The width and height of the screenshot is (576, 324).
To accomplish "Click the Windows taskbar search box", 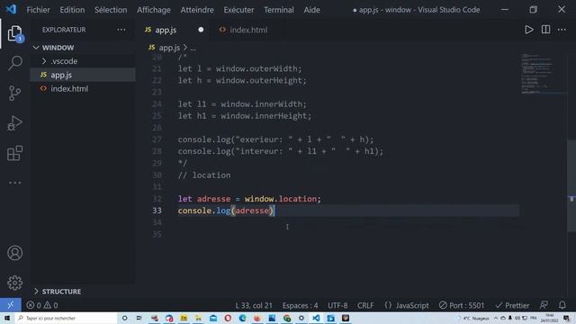I will [x=66, y=318].
